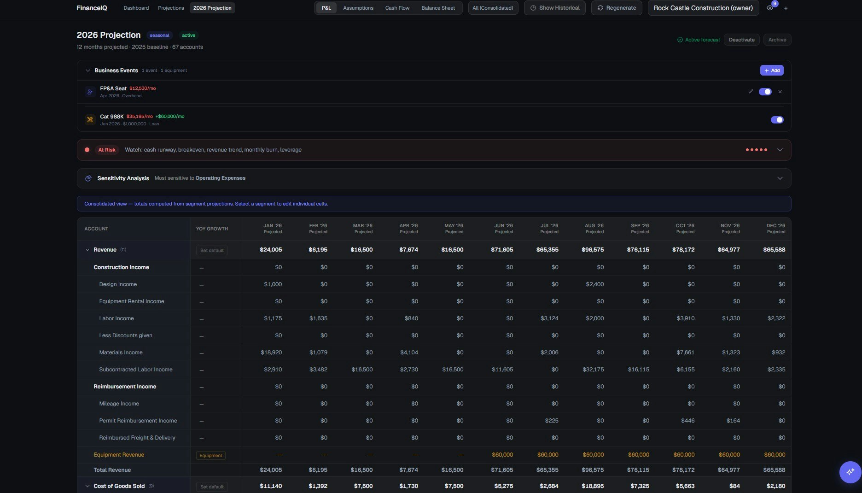
Task: Switch to the Balance Sheet tab
Action: click(438, 8)
